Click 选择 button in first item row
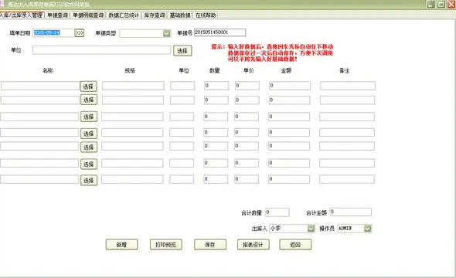This screenshot has height=278, width=456. 88,86
